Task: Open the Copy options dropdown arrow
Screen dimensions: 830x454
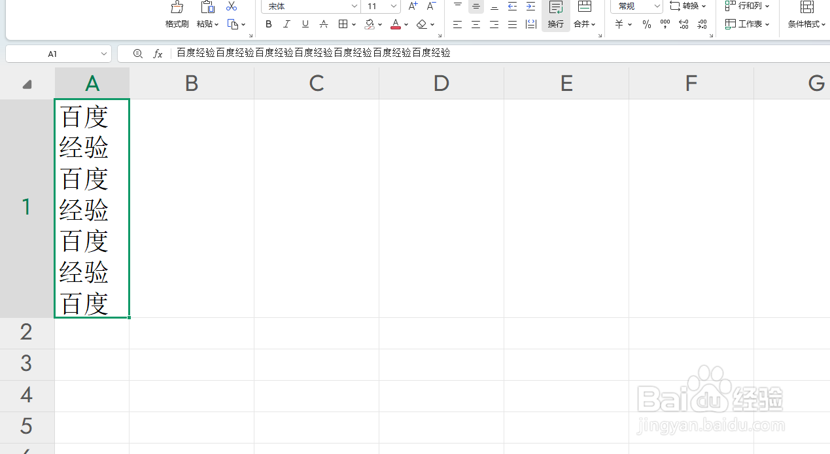Action: (x=243, y=25)
